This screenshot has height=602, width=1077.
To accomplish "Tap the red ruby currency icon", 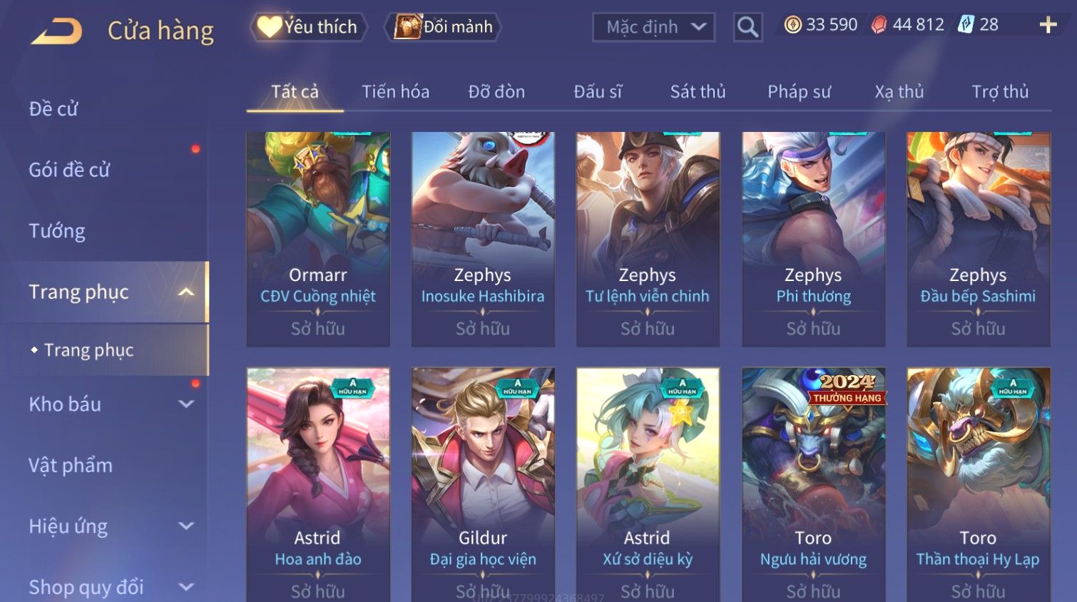I will click(879, 25).
